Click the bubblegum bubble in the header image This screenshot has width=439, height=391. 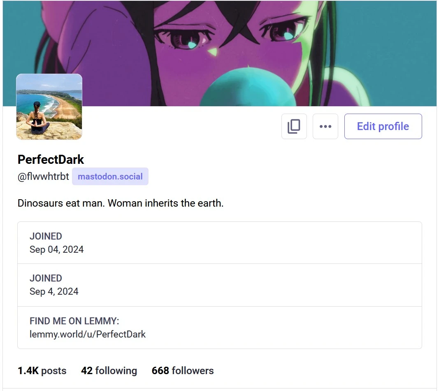tap(248, 87)
